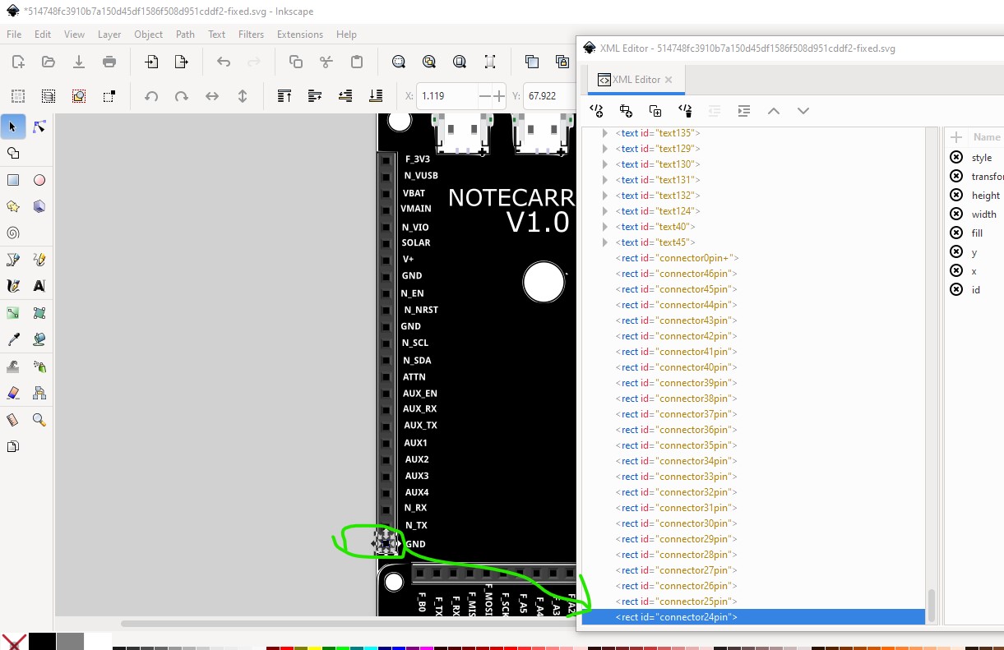Select the Node editing tool

(39, 127)
